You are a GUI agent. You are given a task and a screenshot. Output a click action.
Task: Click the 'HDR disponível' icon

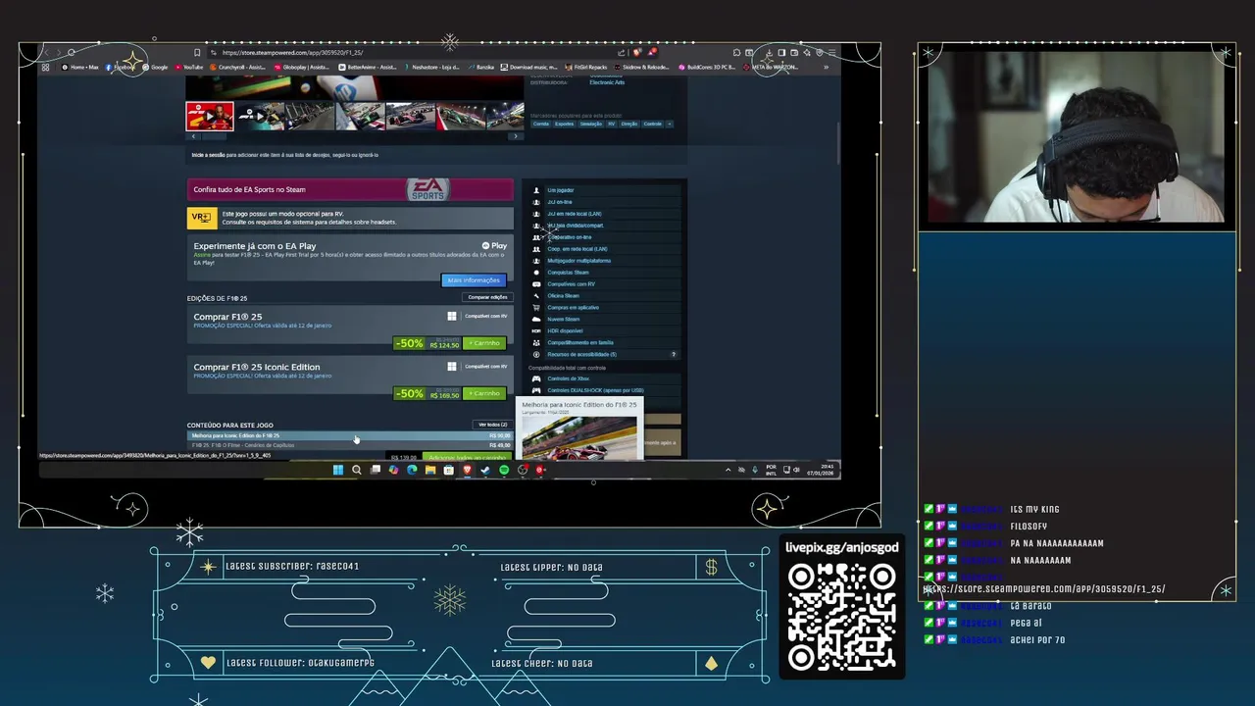(536, 331)
